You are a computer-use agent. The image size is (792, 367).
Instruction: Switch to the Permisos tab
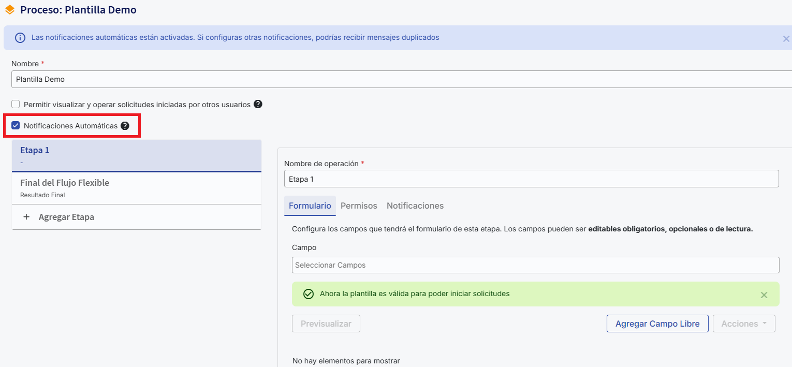[x=359, y=205]
